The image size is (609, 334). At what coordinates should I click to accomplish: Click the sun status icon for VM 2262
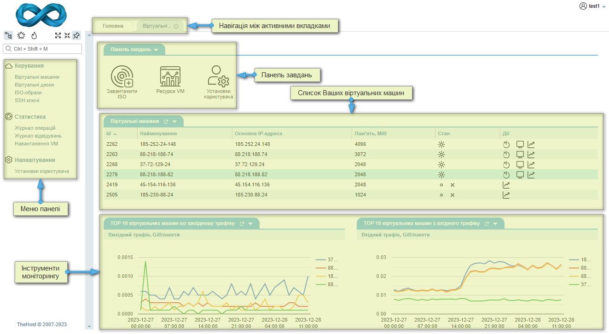click(441, 144)
